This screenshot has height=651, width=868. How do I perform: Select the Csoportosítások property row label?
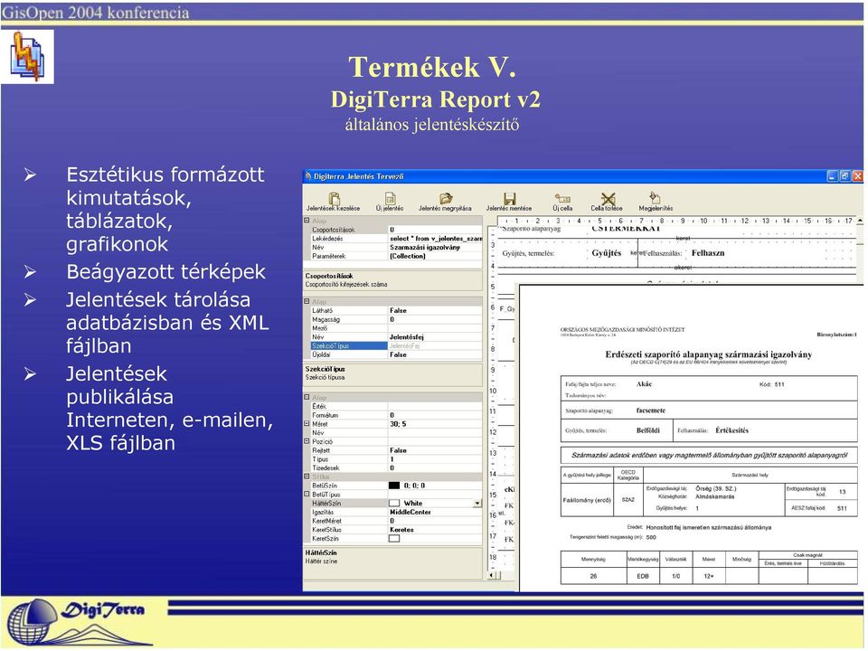pyautogui.click(x=334, y=229)
